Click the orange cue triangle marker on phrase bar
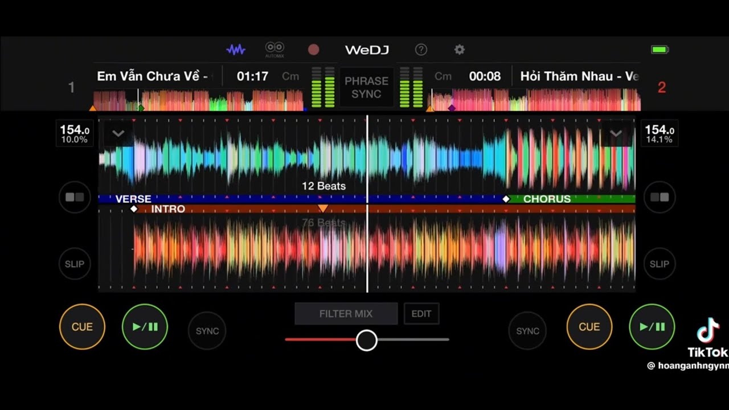The image size is (729, 410). pyautogui.click(x=323, y=208)
